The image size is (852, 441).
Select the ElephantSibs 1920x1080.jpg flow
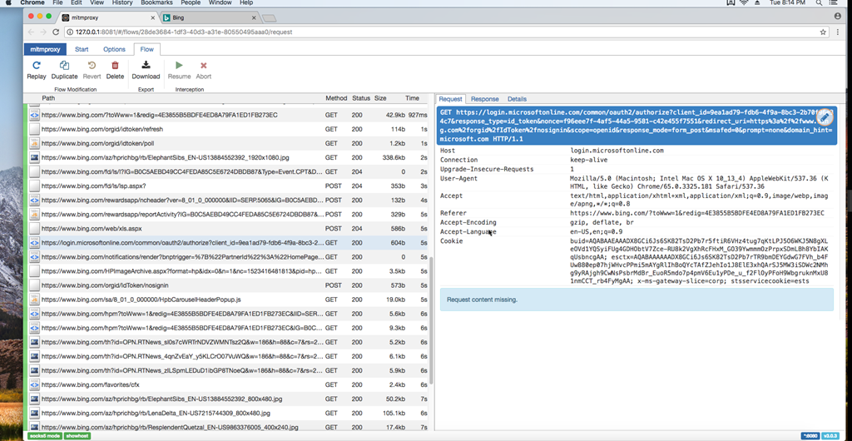tap(228, 157)
